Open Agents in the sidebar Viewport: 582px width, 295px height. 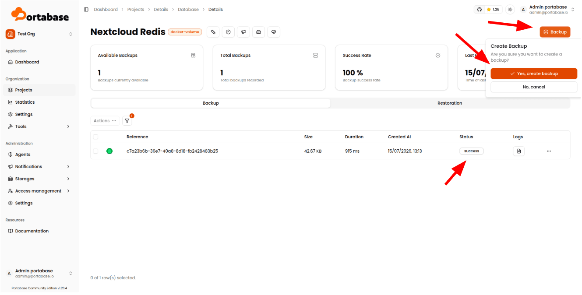[39, 155]
